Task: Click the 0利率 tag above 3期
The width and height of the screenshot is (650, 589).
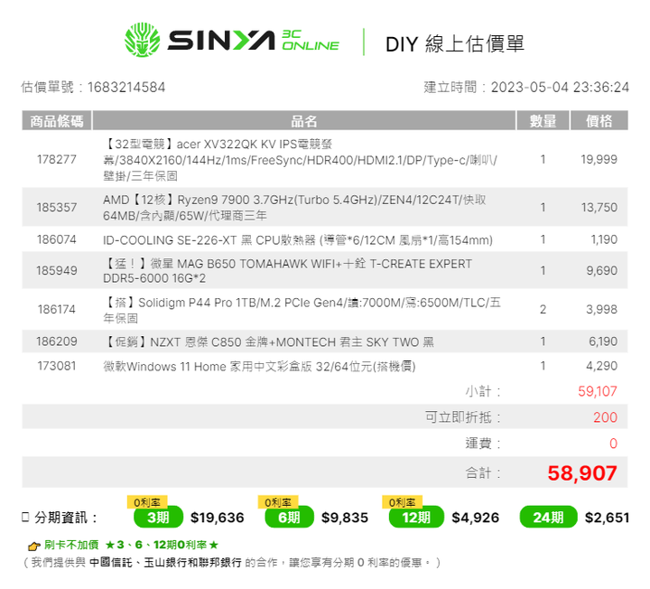Action: point(147,502)
